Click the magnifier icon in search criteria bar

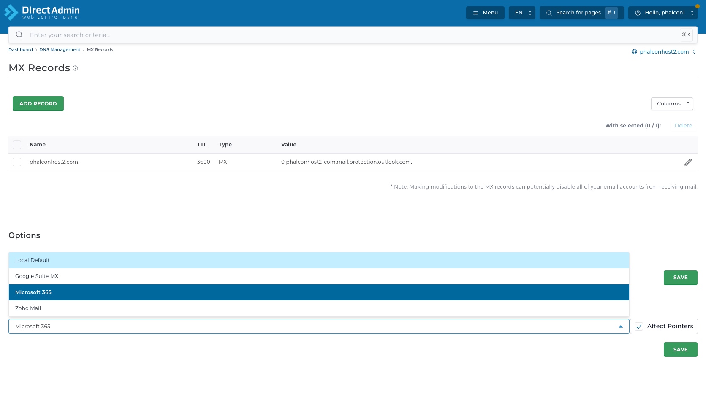pyautogui.click(x=19, y=35)
